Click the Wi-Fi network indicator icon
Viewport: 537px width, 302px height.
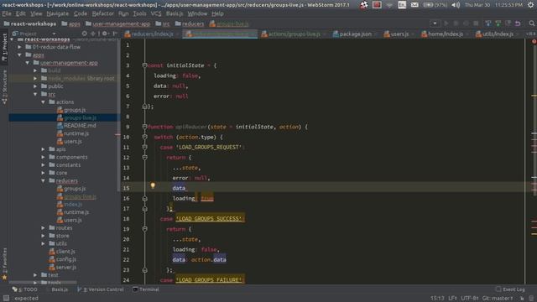point(389,5)
